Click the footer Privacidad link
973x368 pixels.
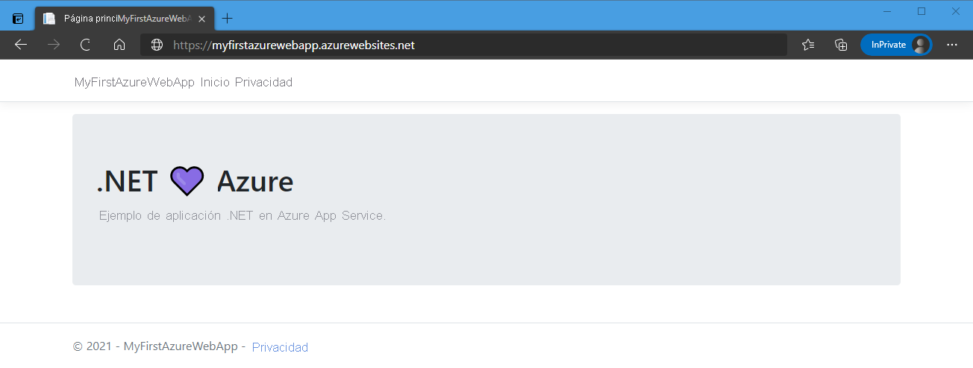280,347
